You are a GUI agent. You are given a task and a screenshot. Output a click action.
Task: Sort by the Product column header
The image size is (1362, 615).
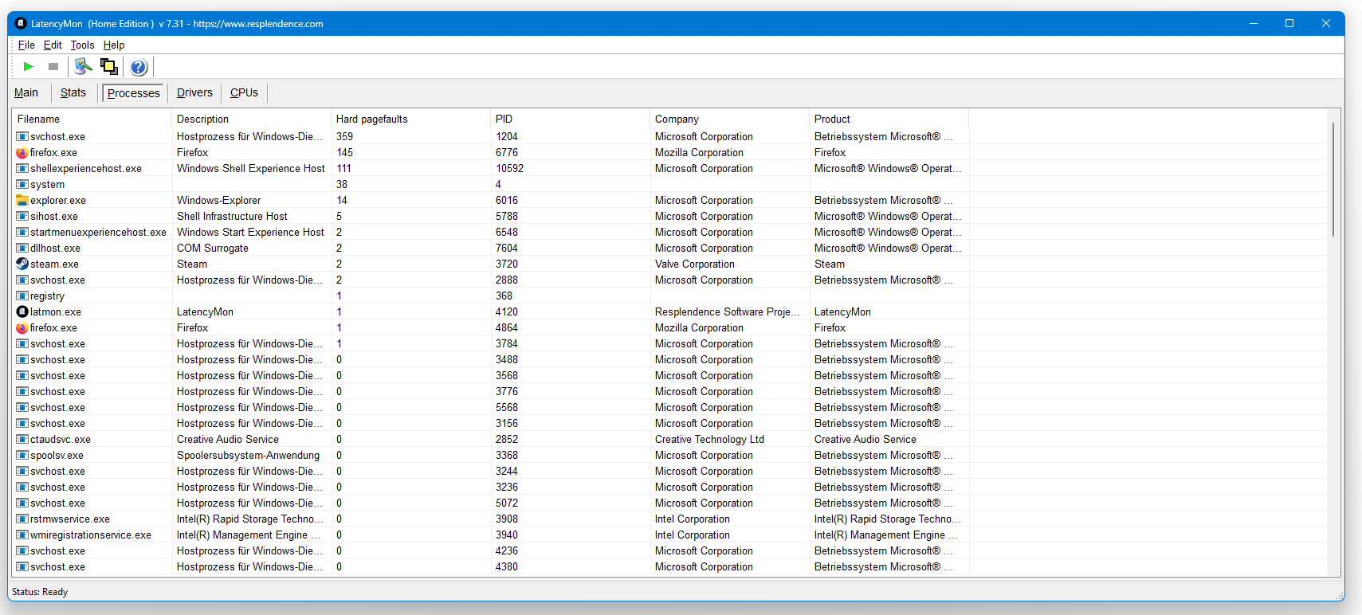(x=889, y=119)
